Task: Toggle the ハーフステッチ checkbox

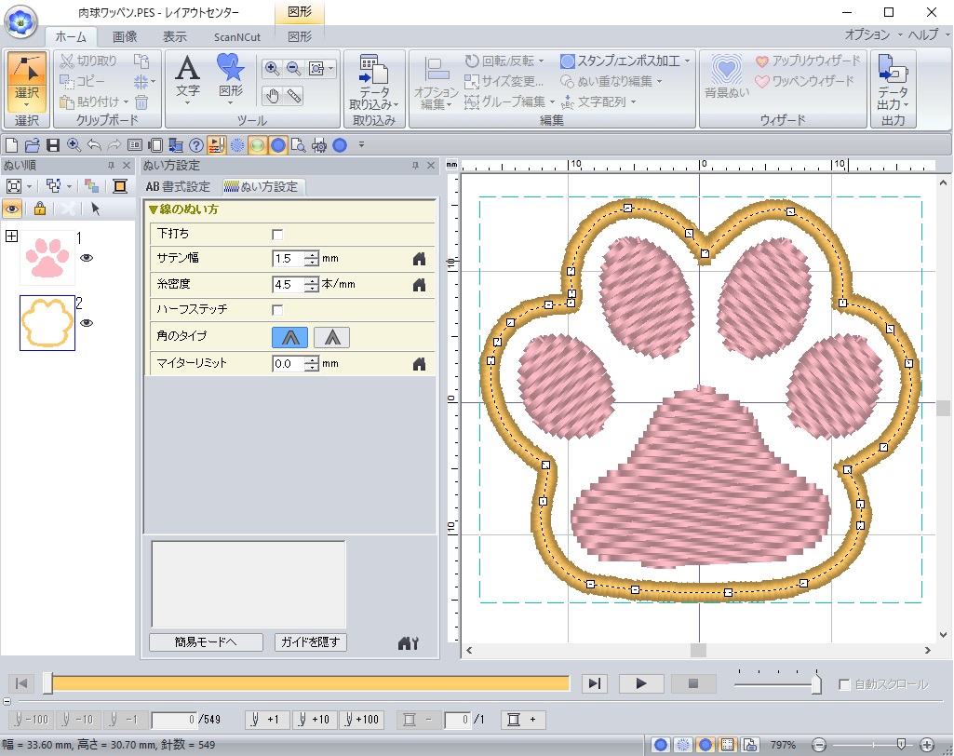Action: point(277,310)
